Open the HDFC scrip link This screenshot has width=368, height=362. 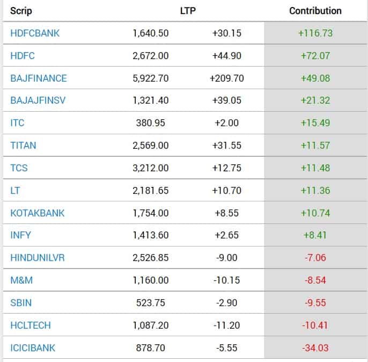23,56
